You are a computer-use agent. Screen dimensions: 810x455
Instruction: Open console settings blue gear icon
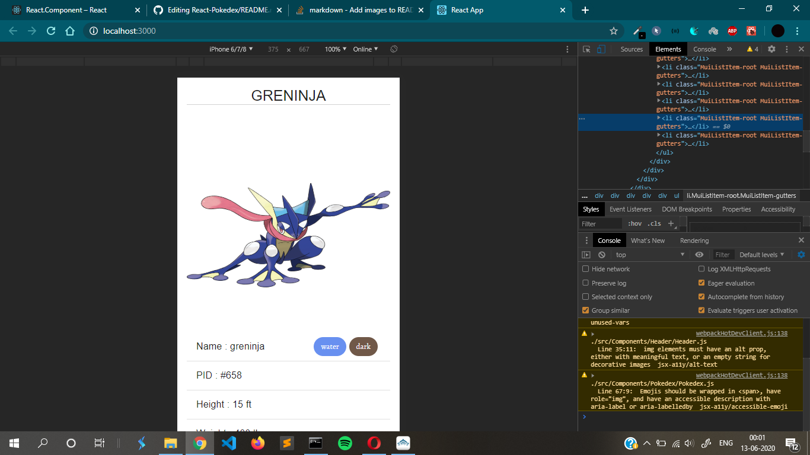(x=801, y=255)
